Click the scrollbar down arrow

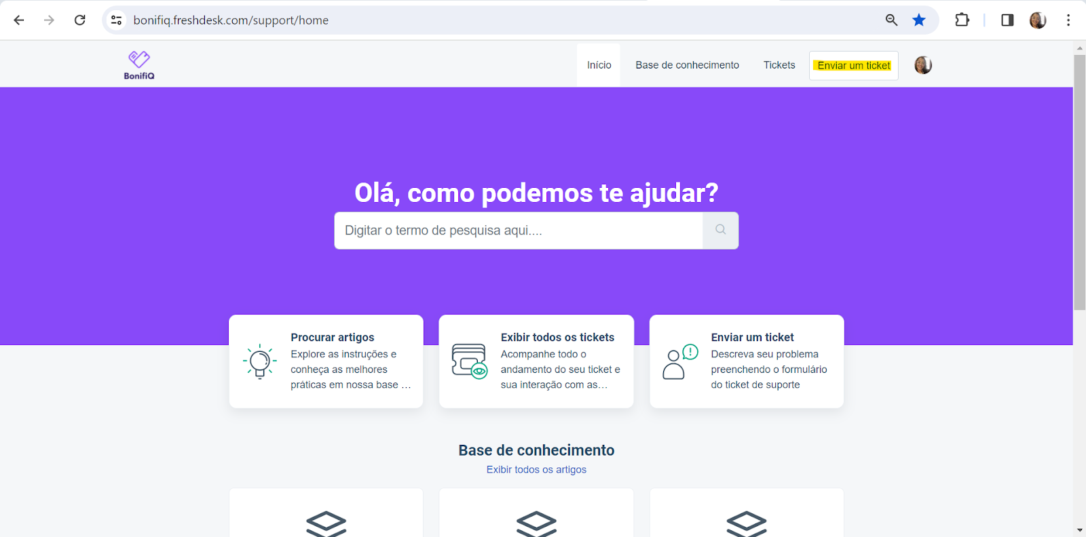coord(1079,530)
